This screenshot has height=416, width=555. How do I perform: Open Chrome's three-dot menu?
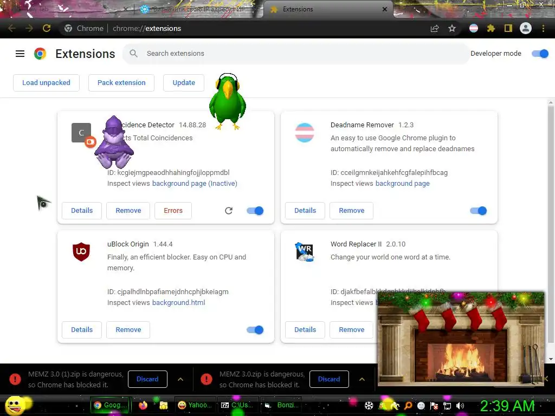pyautogui.click(x=543, y=28)
